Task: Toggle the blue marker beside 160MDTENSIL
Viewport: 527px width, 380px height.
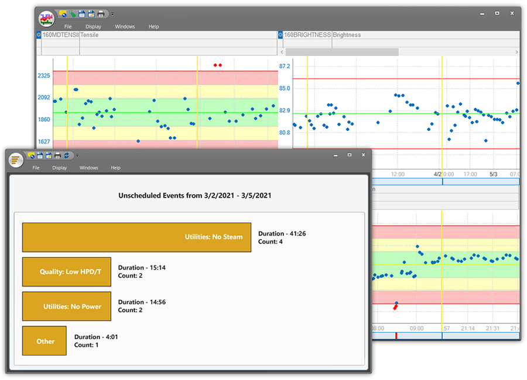Action: point(39,35)
